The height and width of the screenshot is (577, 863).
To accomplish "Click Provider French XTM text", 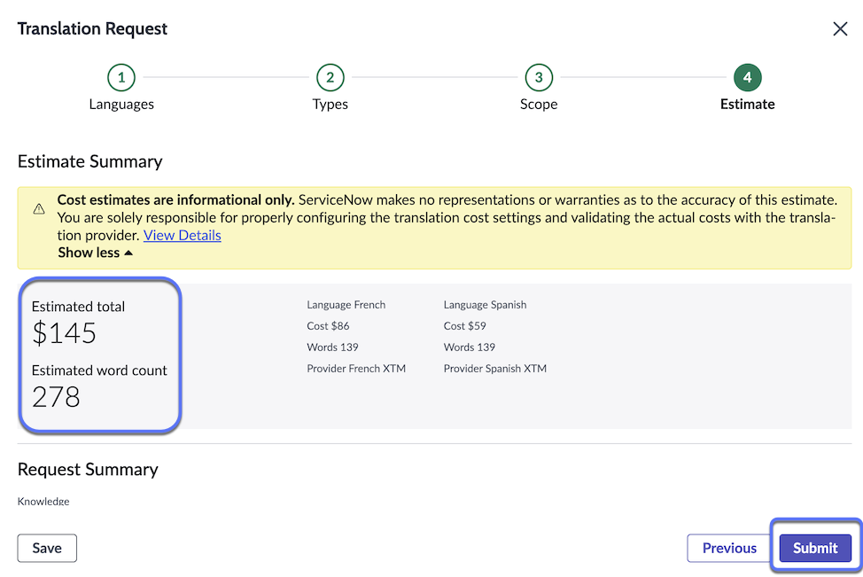I will tap(356, 369).
